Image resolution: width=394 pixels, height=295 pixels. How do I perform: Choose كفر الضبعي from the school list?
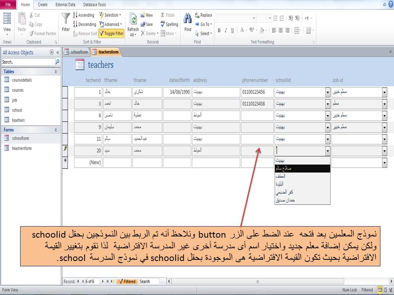[302, 192]
